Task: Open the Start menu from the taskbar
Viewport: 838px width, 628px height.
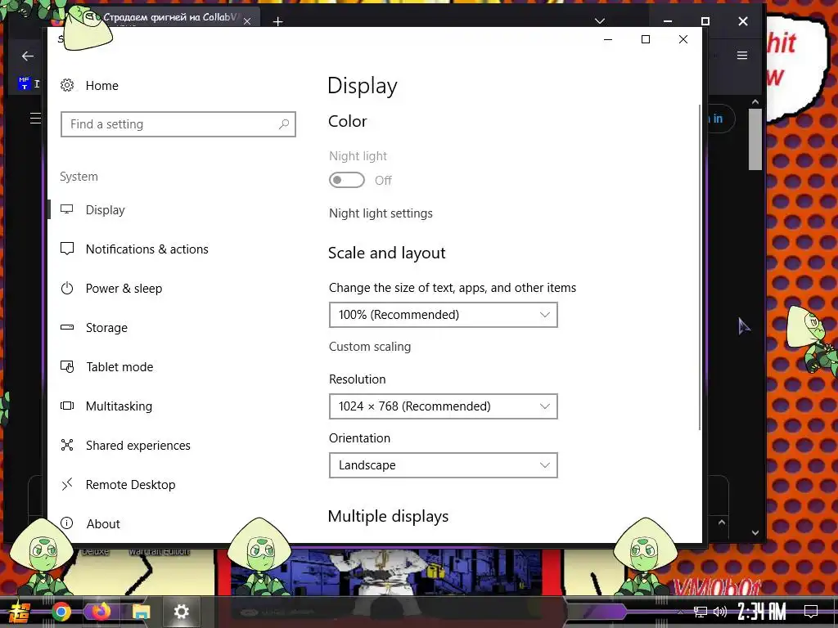Action: [x=20, y=612]
